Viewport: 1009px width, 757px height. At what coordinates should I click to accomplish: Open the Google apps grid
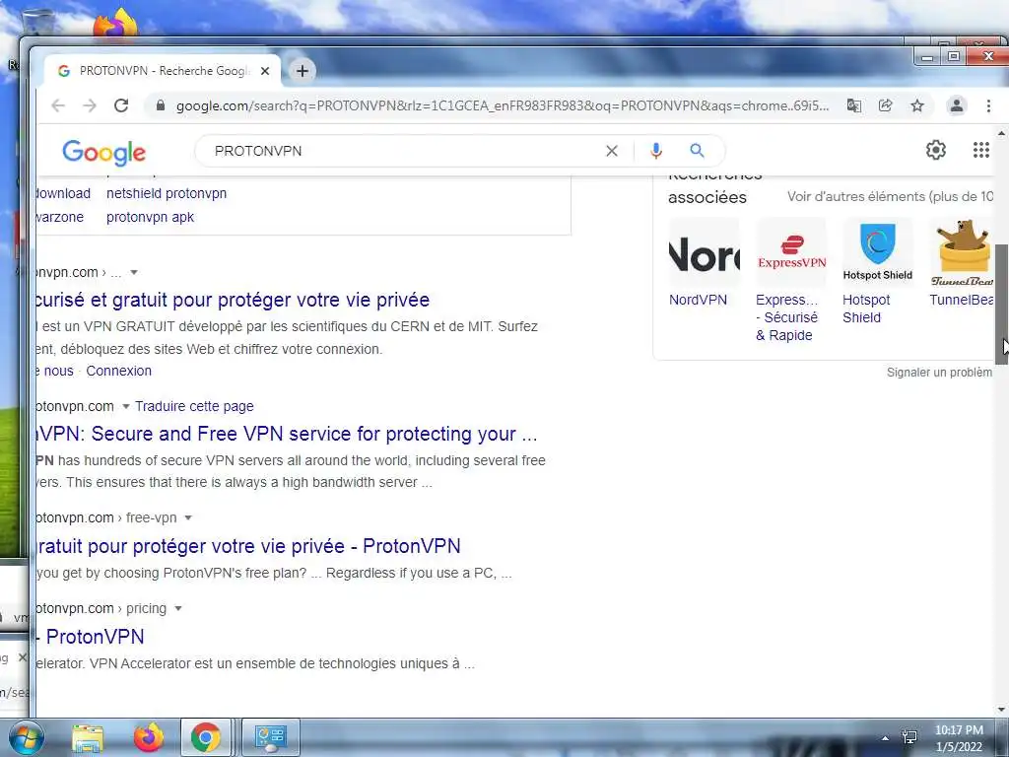coord(980,150)
